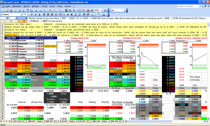Click the 'Frage hier eingeben' help box

click(x=188, y=6)
